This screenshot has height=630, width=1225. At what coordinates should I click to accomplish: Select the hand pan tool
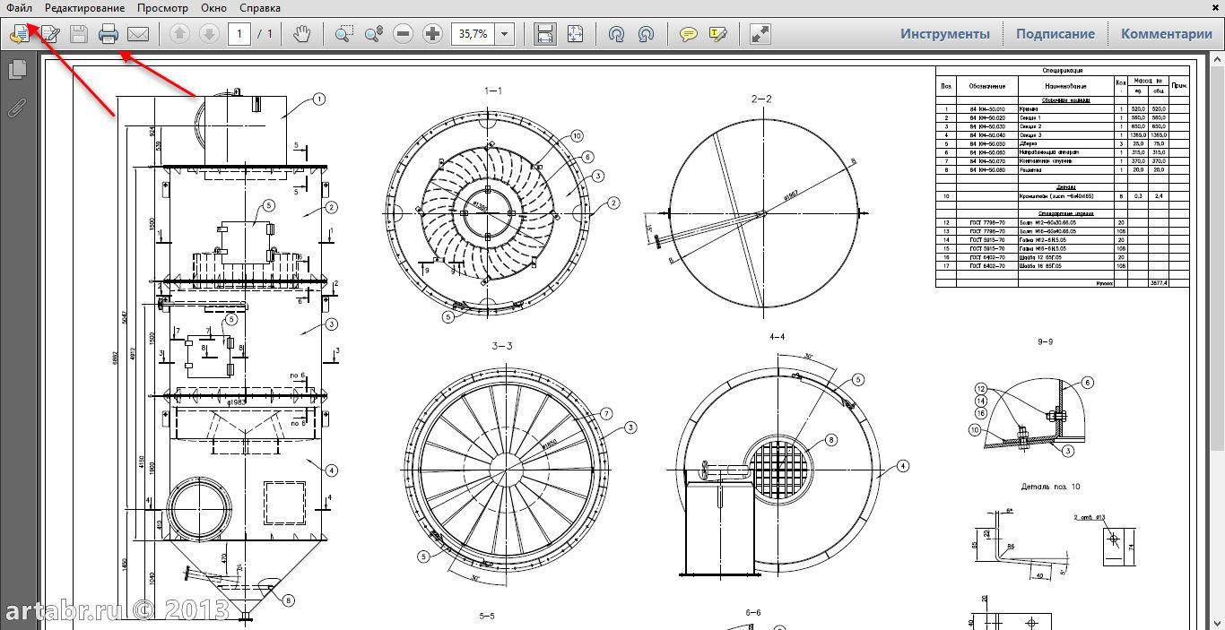point(303,34)
